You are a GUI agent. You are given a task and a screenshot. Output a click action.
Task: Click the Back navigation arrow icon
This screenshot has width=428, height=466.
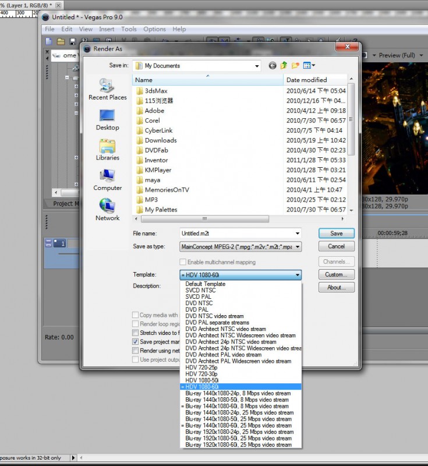coord(273,66)
